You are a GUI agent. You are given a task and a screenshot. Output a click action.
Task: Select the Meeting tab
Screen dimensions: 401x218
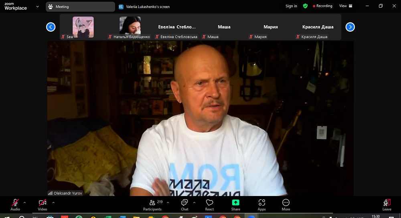click(80, 7)
